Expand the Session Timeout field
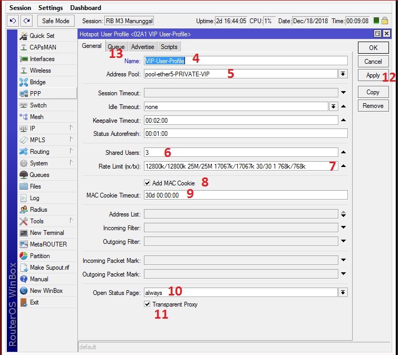This screenshot has width=398, height=355. click(x=343, y=93)
